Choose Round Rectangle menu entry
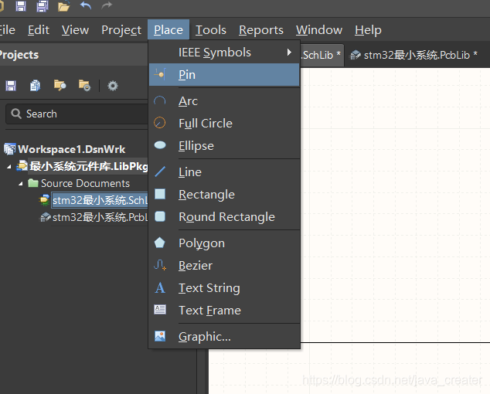This screenshot has width=490, height=394. pos(224,217)
